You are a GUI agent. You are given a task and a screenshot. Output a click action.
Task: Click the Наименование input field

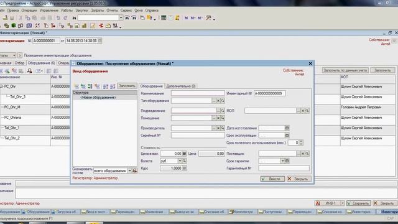tap(198, 93)
